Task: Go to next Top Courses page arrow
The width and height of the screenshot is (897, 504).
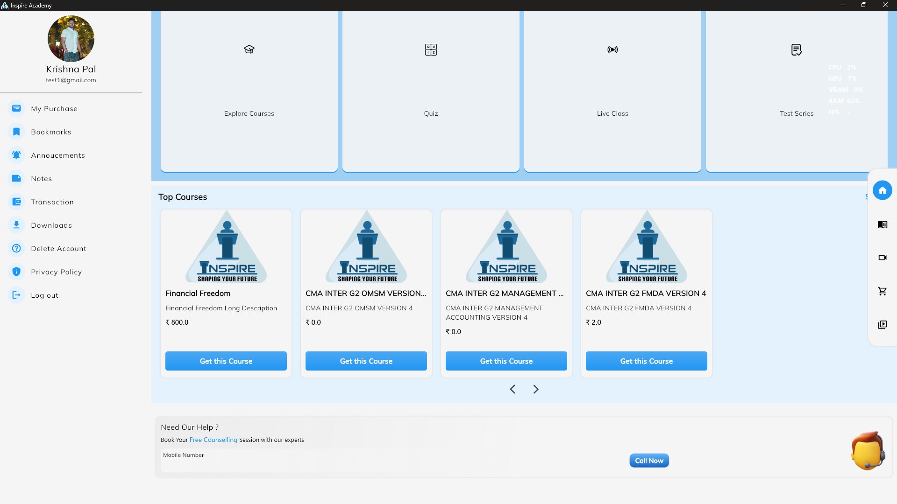Action: 536,389
